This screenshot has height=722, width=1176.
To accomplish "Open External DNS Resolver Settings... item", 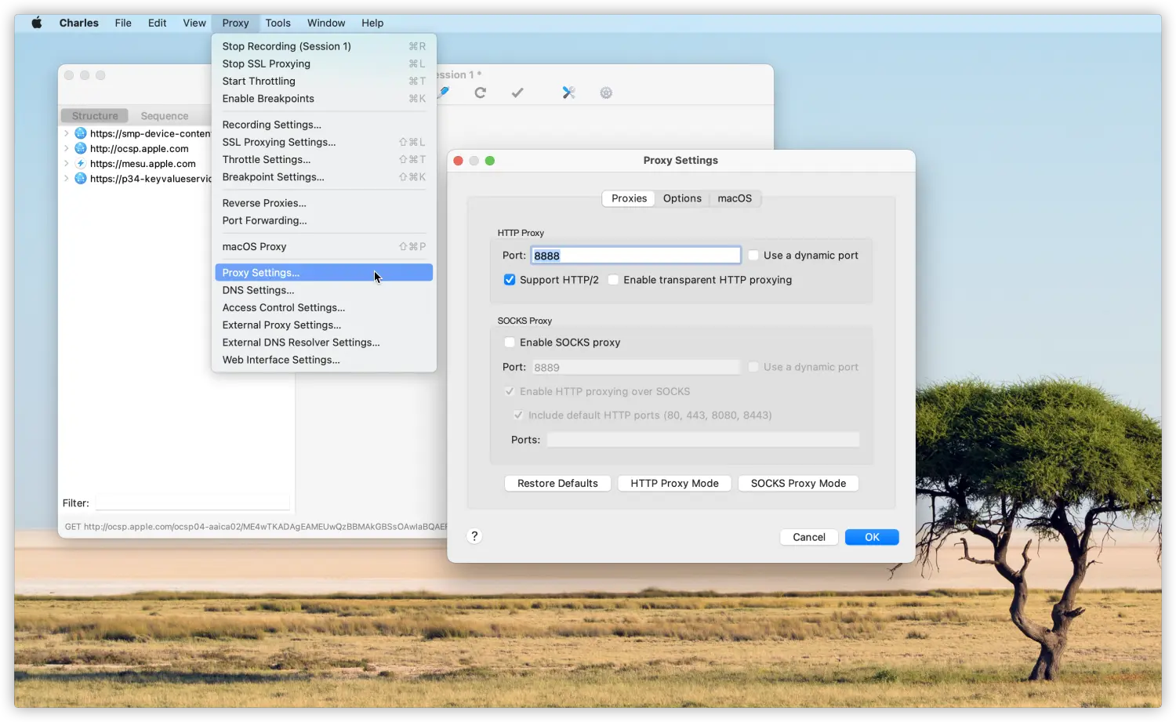I will click(324, 343).
